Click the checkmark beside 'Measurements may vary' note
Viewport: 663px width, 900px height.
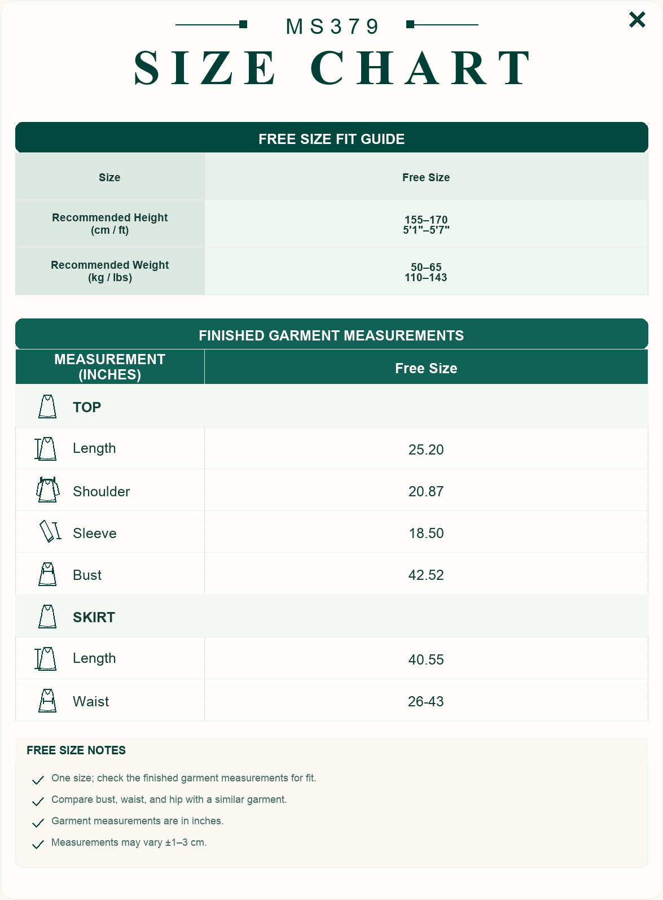point(38,844)
